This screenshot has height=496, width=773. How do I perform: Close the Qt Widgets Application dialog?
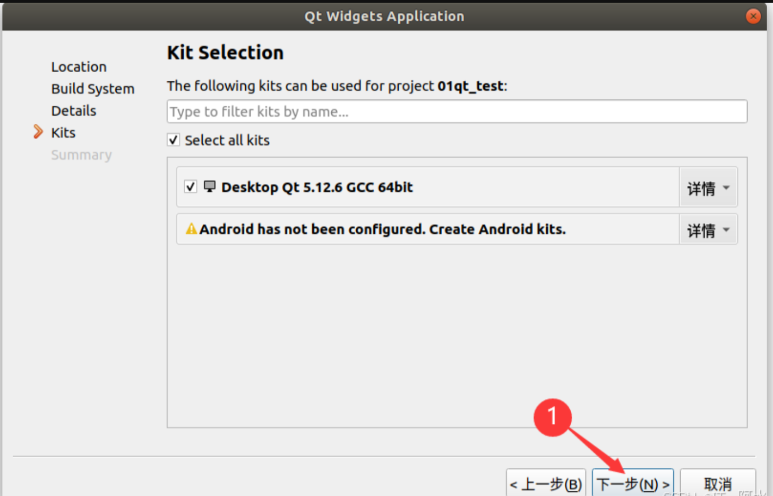coord(753,16)
